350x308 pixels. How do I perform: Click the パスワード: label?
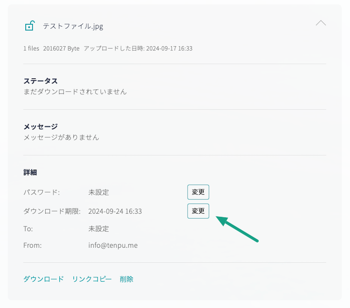pos(41,192)
